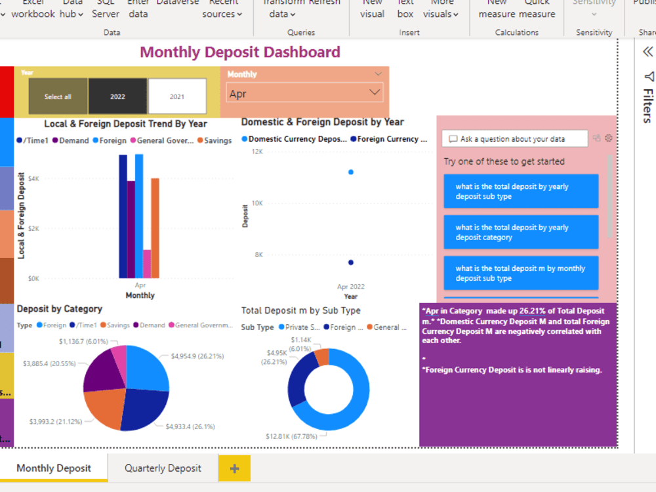Image resolution: width=656 pixels, height=492 pixels.
Task: Toggle Select all in the Year slicer
Action: tap(57, 96)
